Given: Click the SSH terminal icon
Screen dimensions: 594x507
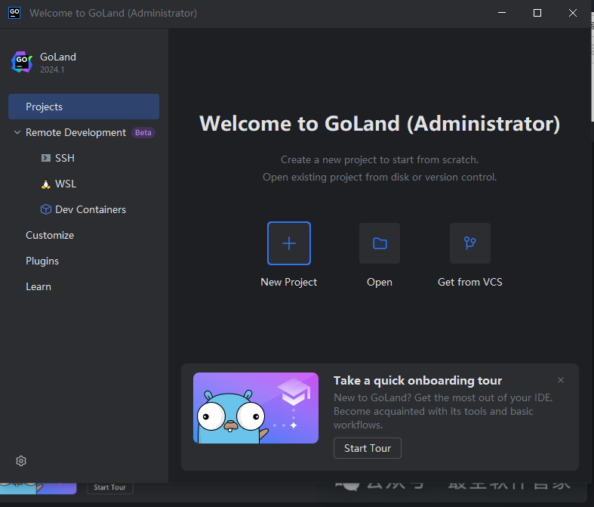Looking at the screenshot, I should (x=46, y=158).
